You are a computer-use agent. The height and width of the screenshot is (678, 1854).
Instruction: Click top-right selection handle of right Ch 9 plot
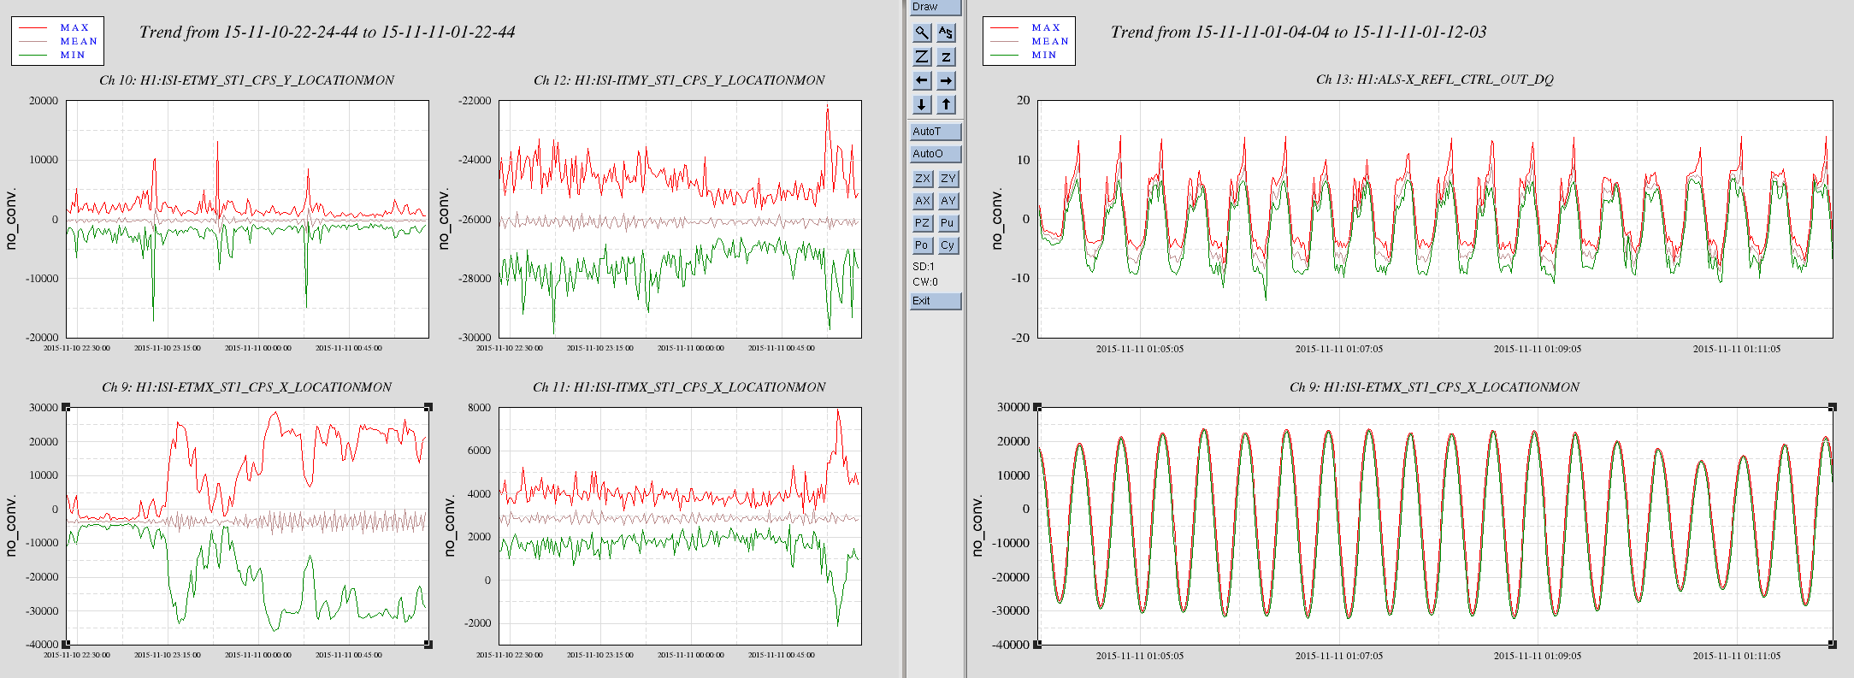point(1833,407)
